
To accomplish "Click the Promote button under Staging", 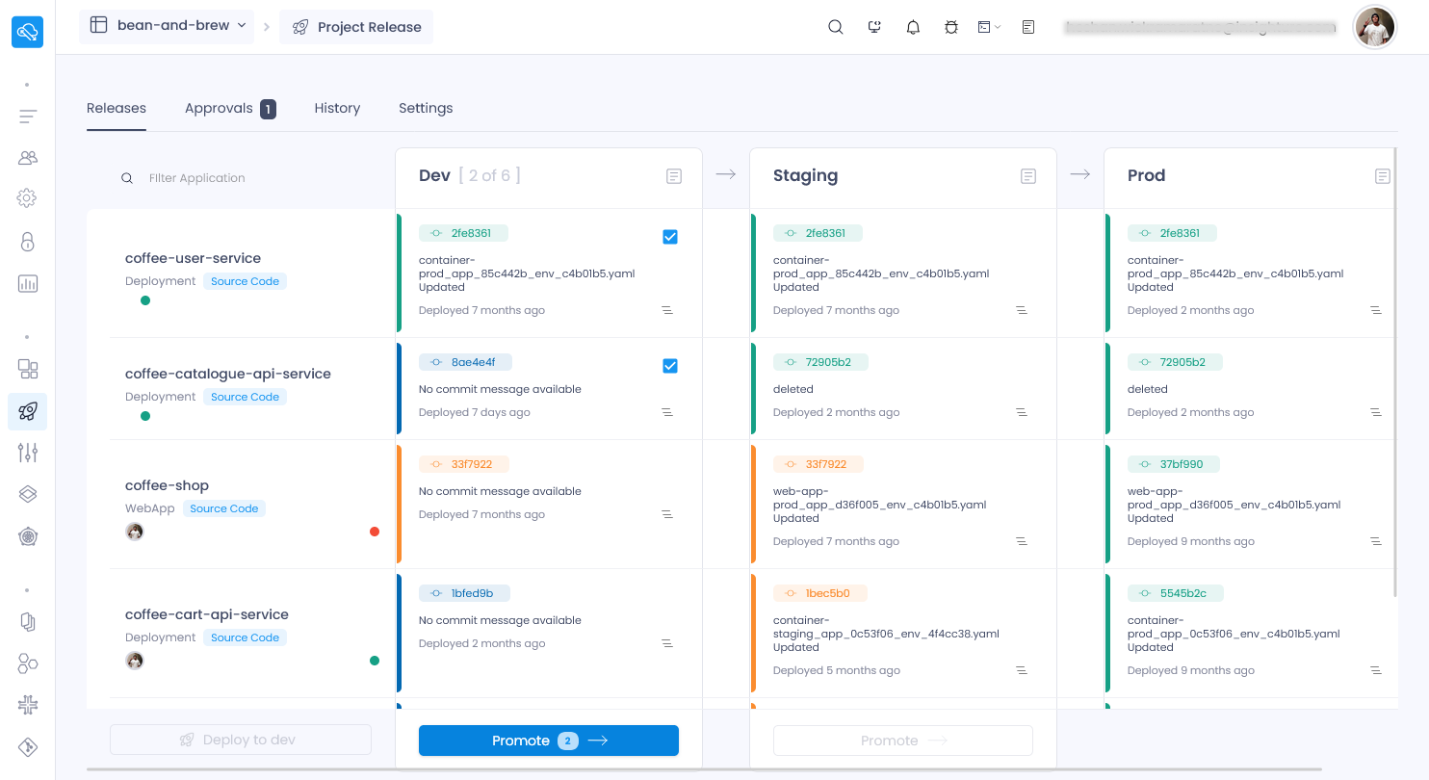I will 903,741.
